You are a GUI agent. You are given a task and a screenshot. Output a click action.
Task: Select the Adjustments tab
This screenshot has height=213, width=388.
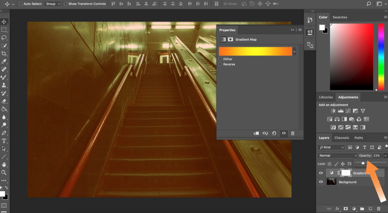(348, 97)
